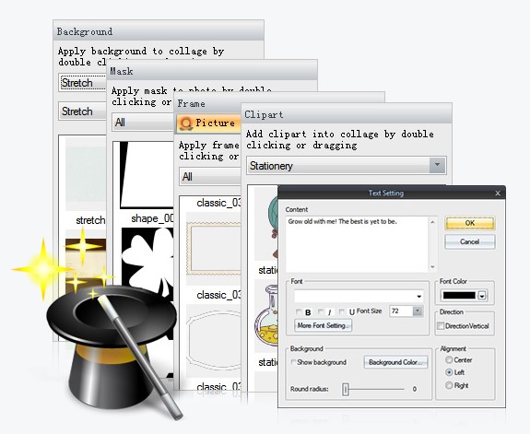530x434 pixels.
Task: Open the All dropdown in Mask panel
Action: 143,123
